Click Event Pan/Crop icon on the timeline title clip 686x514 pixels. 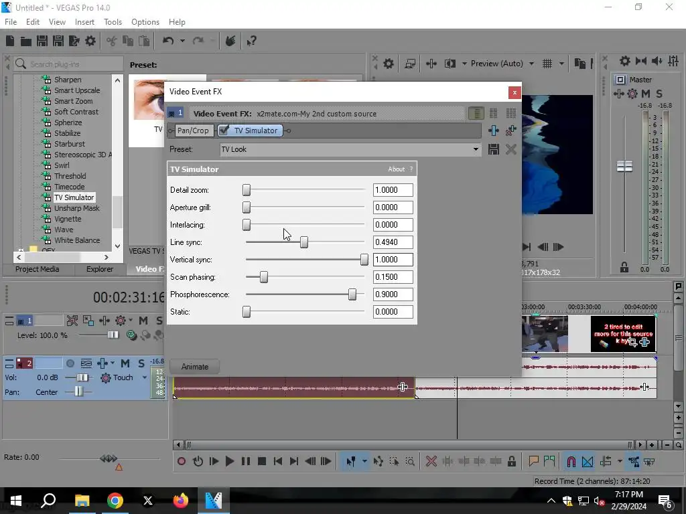coord(632,343)
